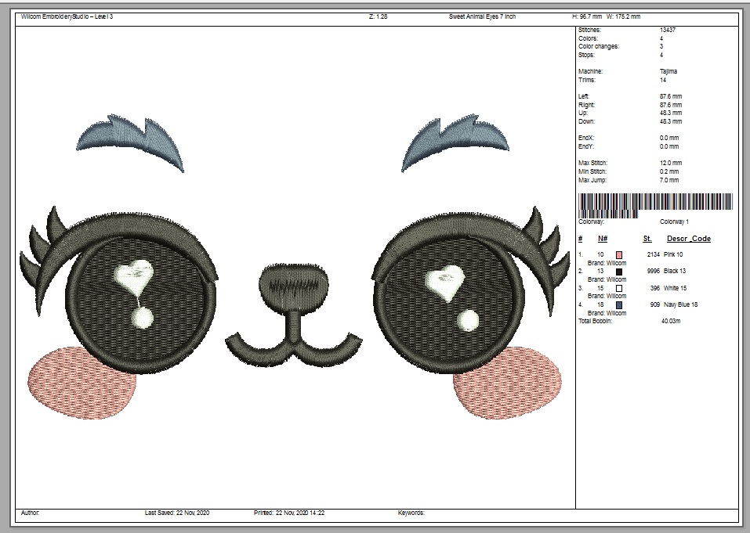Viewport: 750px width, 533px height.
Task: Click the Keywords field in footer
Action: coord(411,513)
